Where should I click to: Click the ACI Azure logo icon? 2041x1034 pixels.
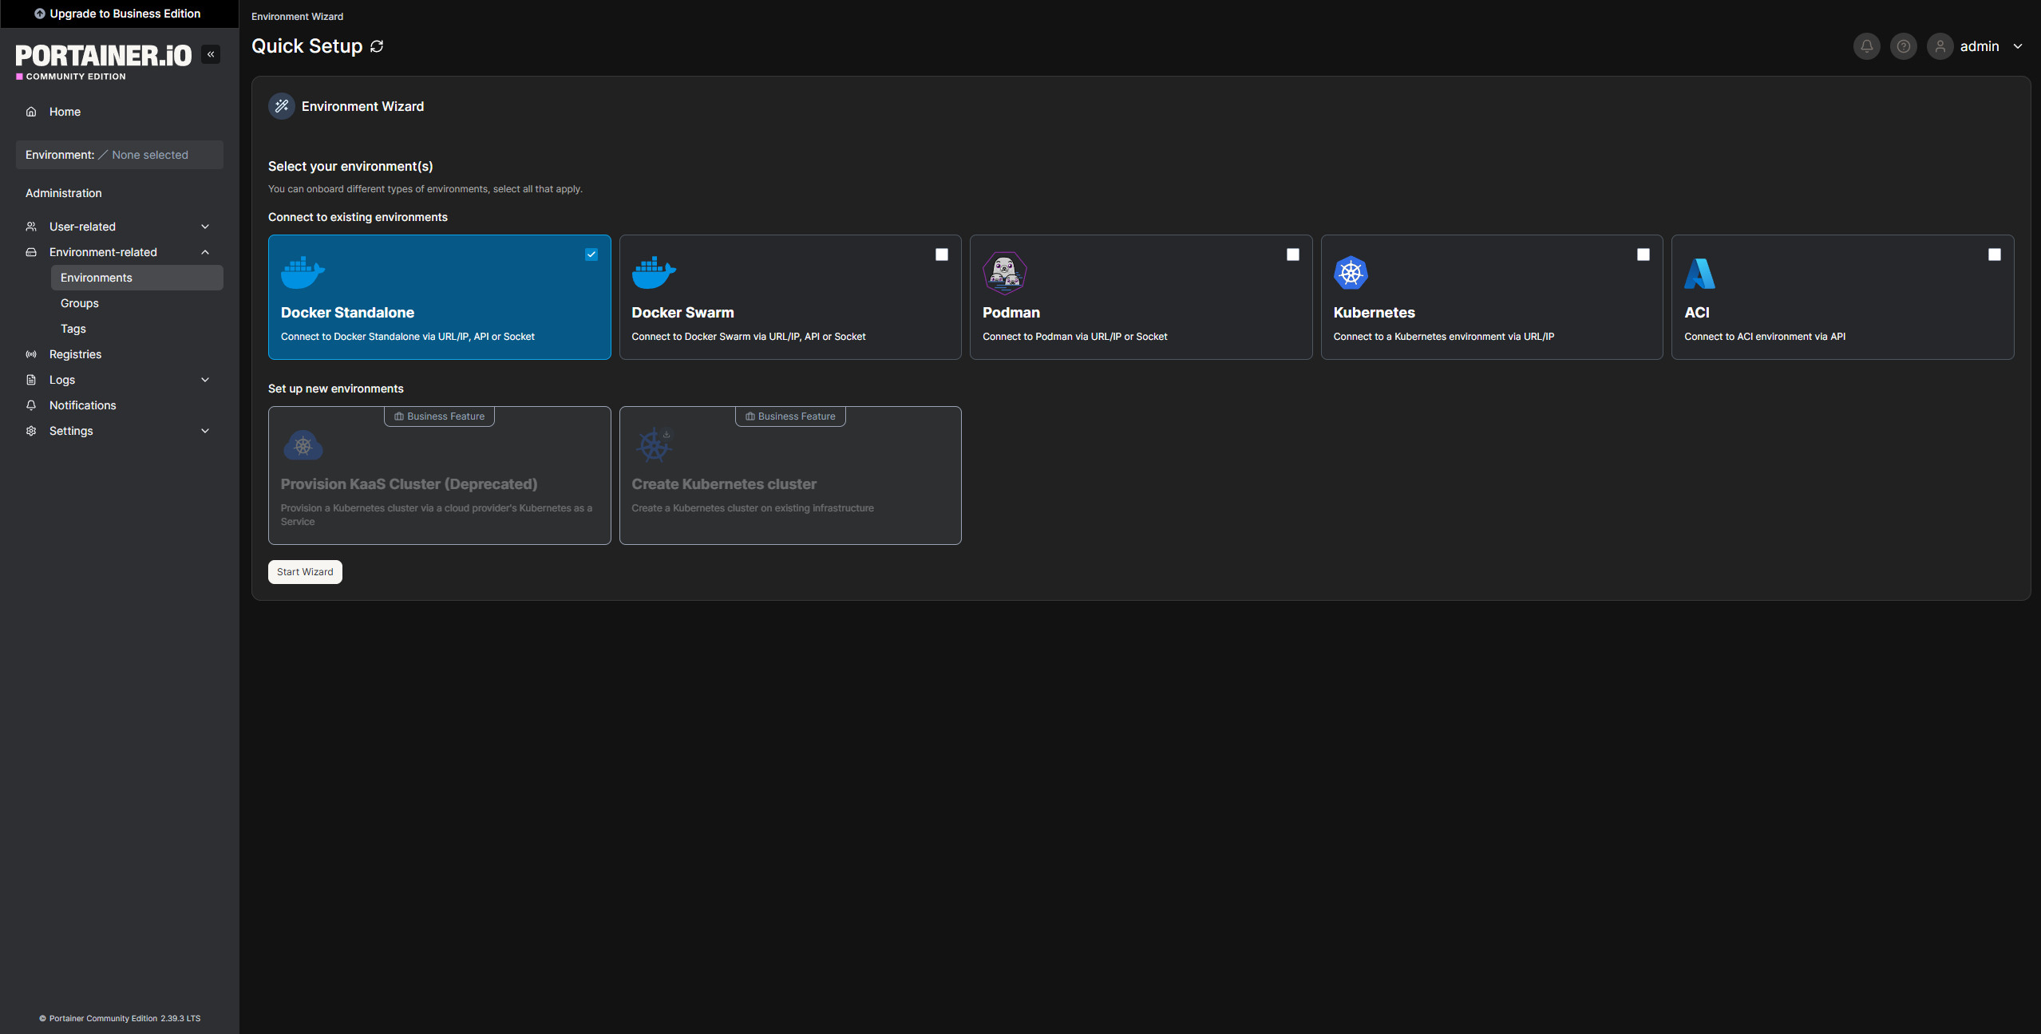click(x=1699, y=273)
